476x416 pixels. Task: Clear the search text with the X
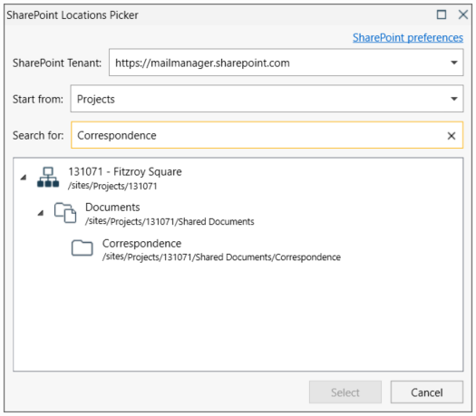(x=452, y=136)
